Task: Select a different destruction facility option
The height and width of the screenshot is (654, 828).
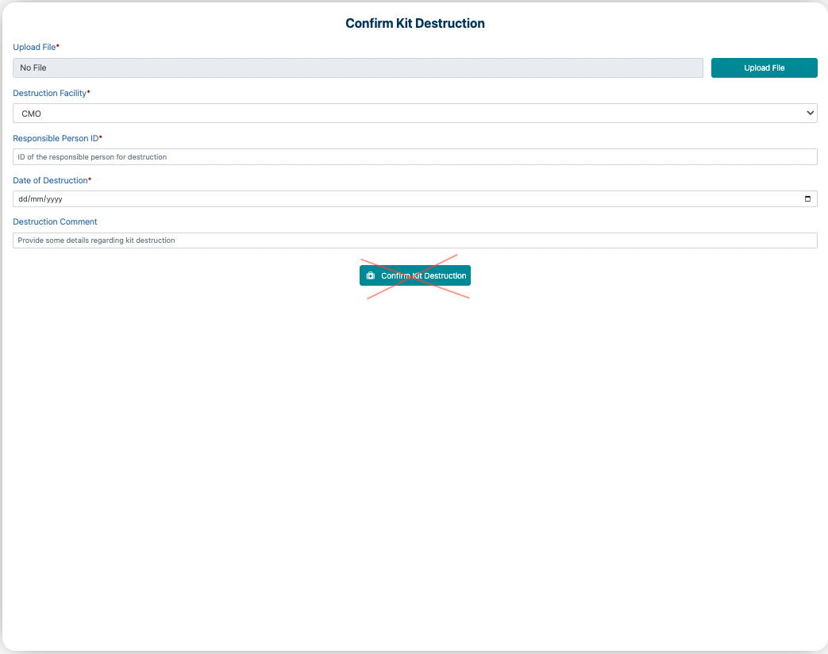Action: [414, 113]
